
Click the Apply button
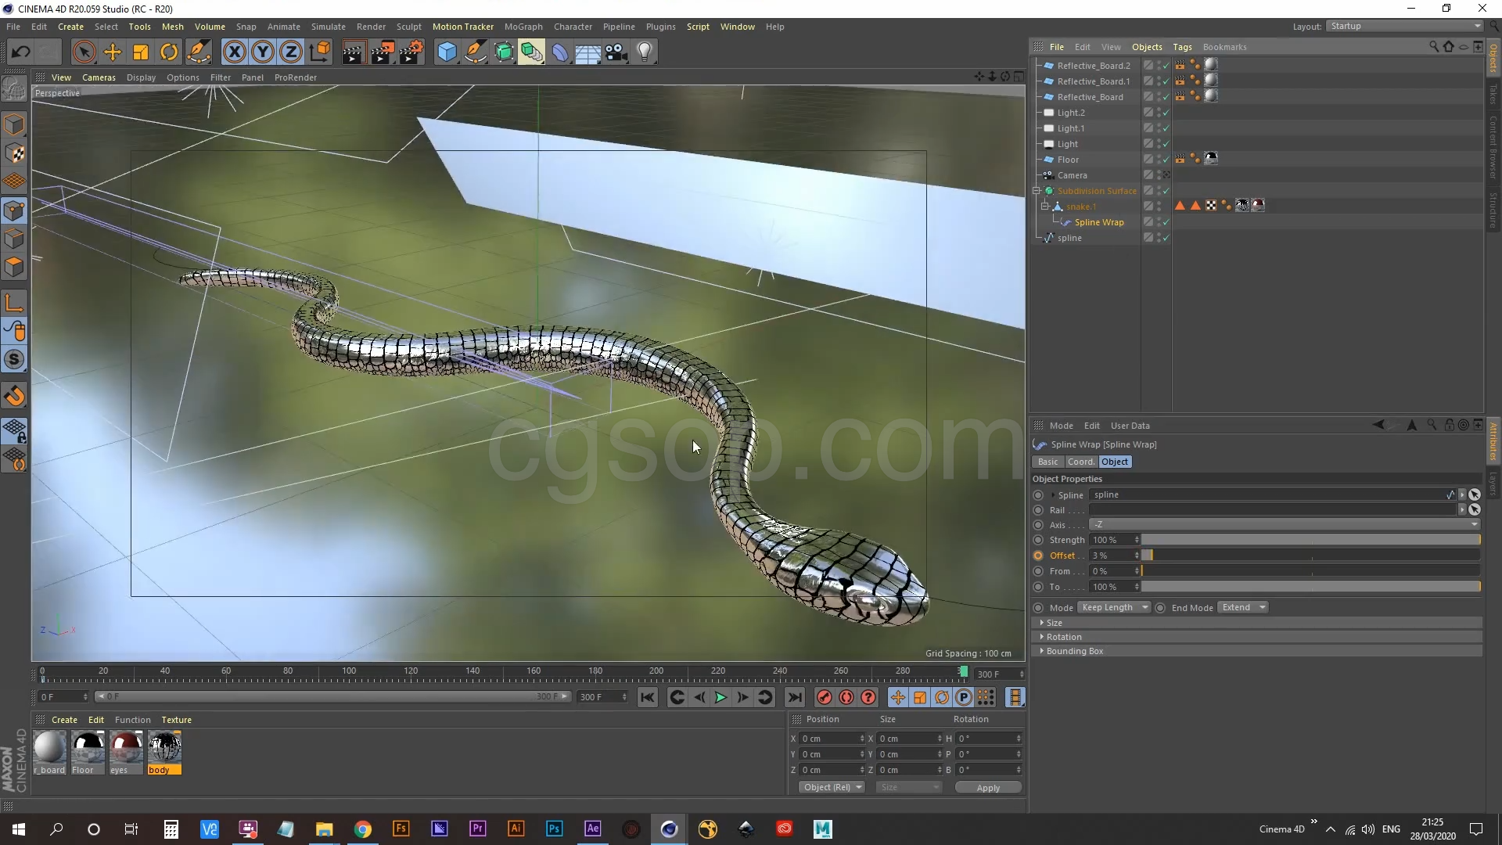(987, 788)
